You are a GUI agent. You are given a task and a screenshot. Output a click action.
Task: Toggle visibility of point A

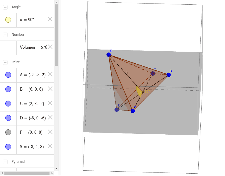(8, 75)
